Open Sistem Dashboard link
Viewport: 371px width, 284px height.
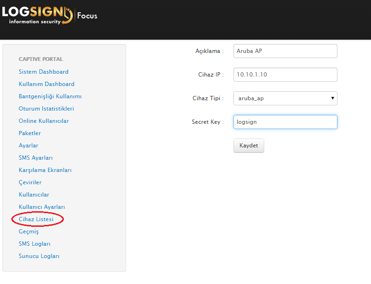pyautogui.click(x=43, y=72)
